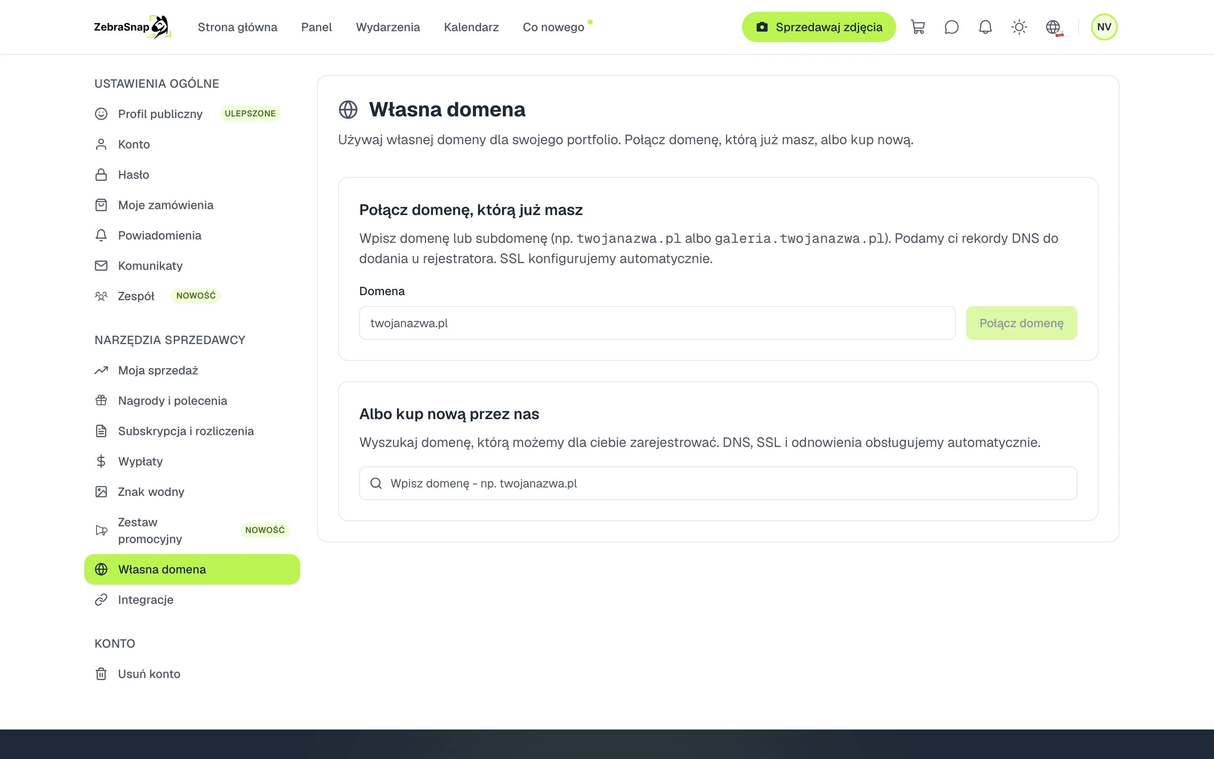Open the Usuń konto label

(x=149, y=674)
